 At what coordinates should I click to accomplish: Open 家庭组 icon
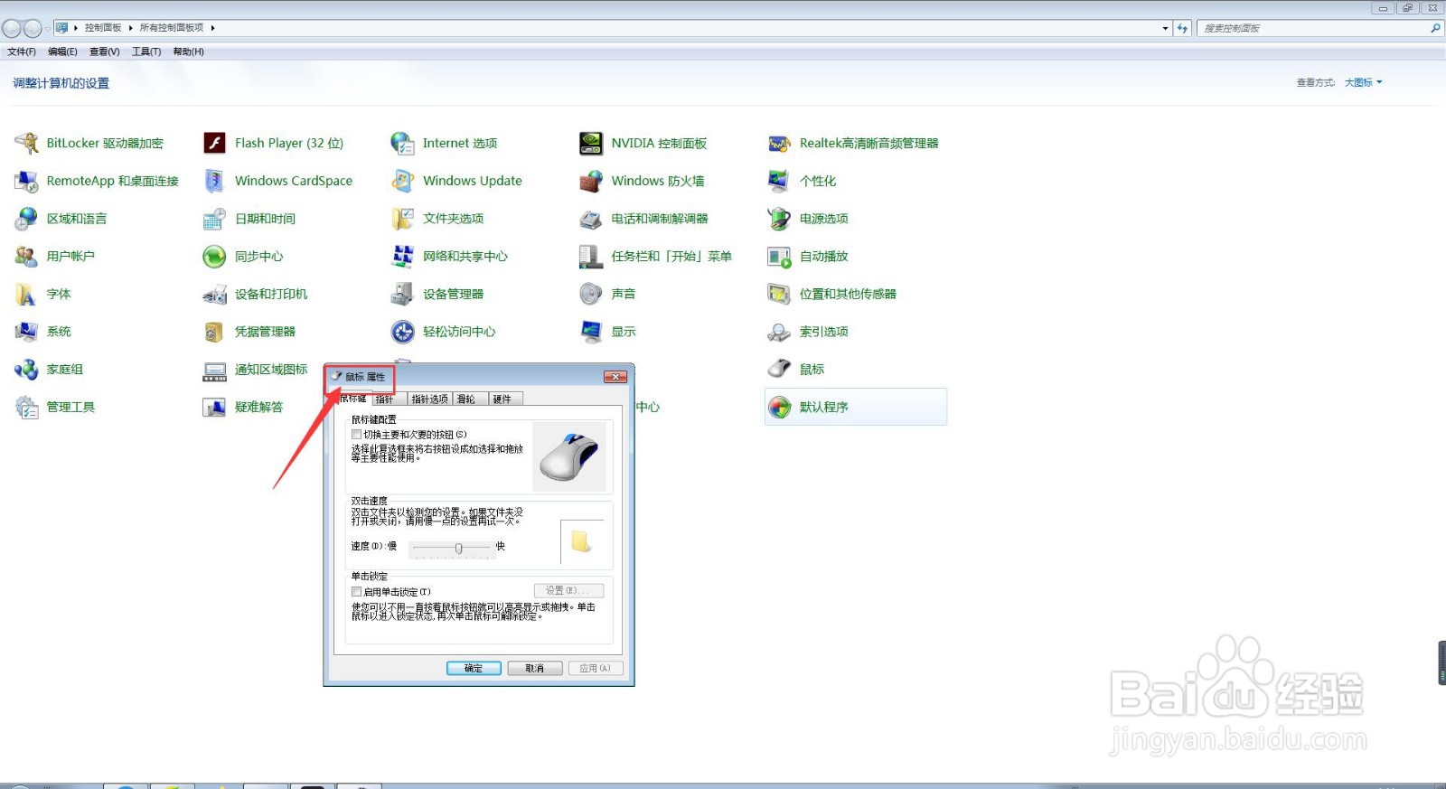click(x=27, y=370)
